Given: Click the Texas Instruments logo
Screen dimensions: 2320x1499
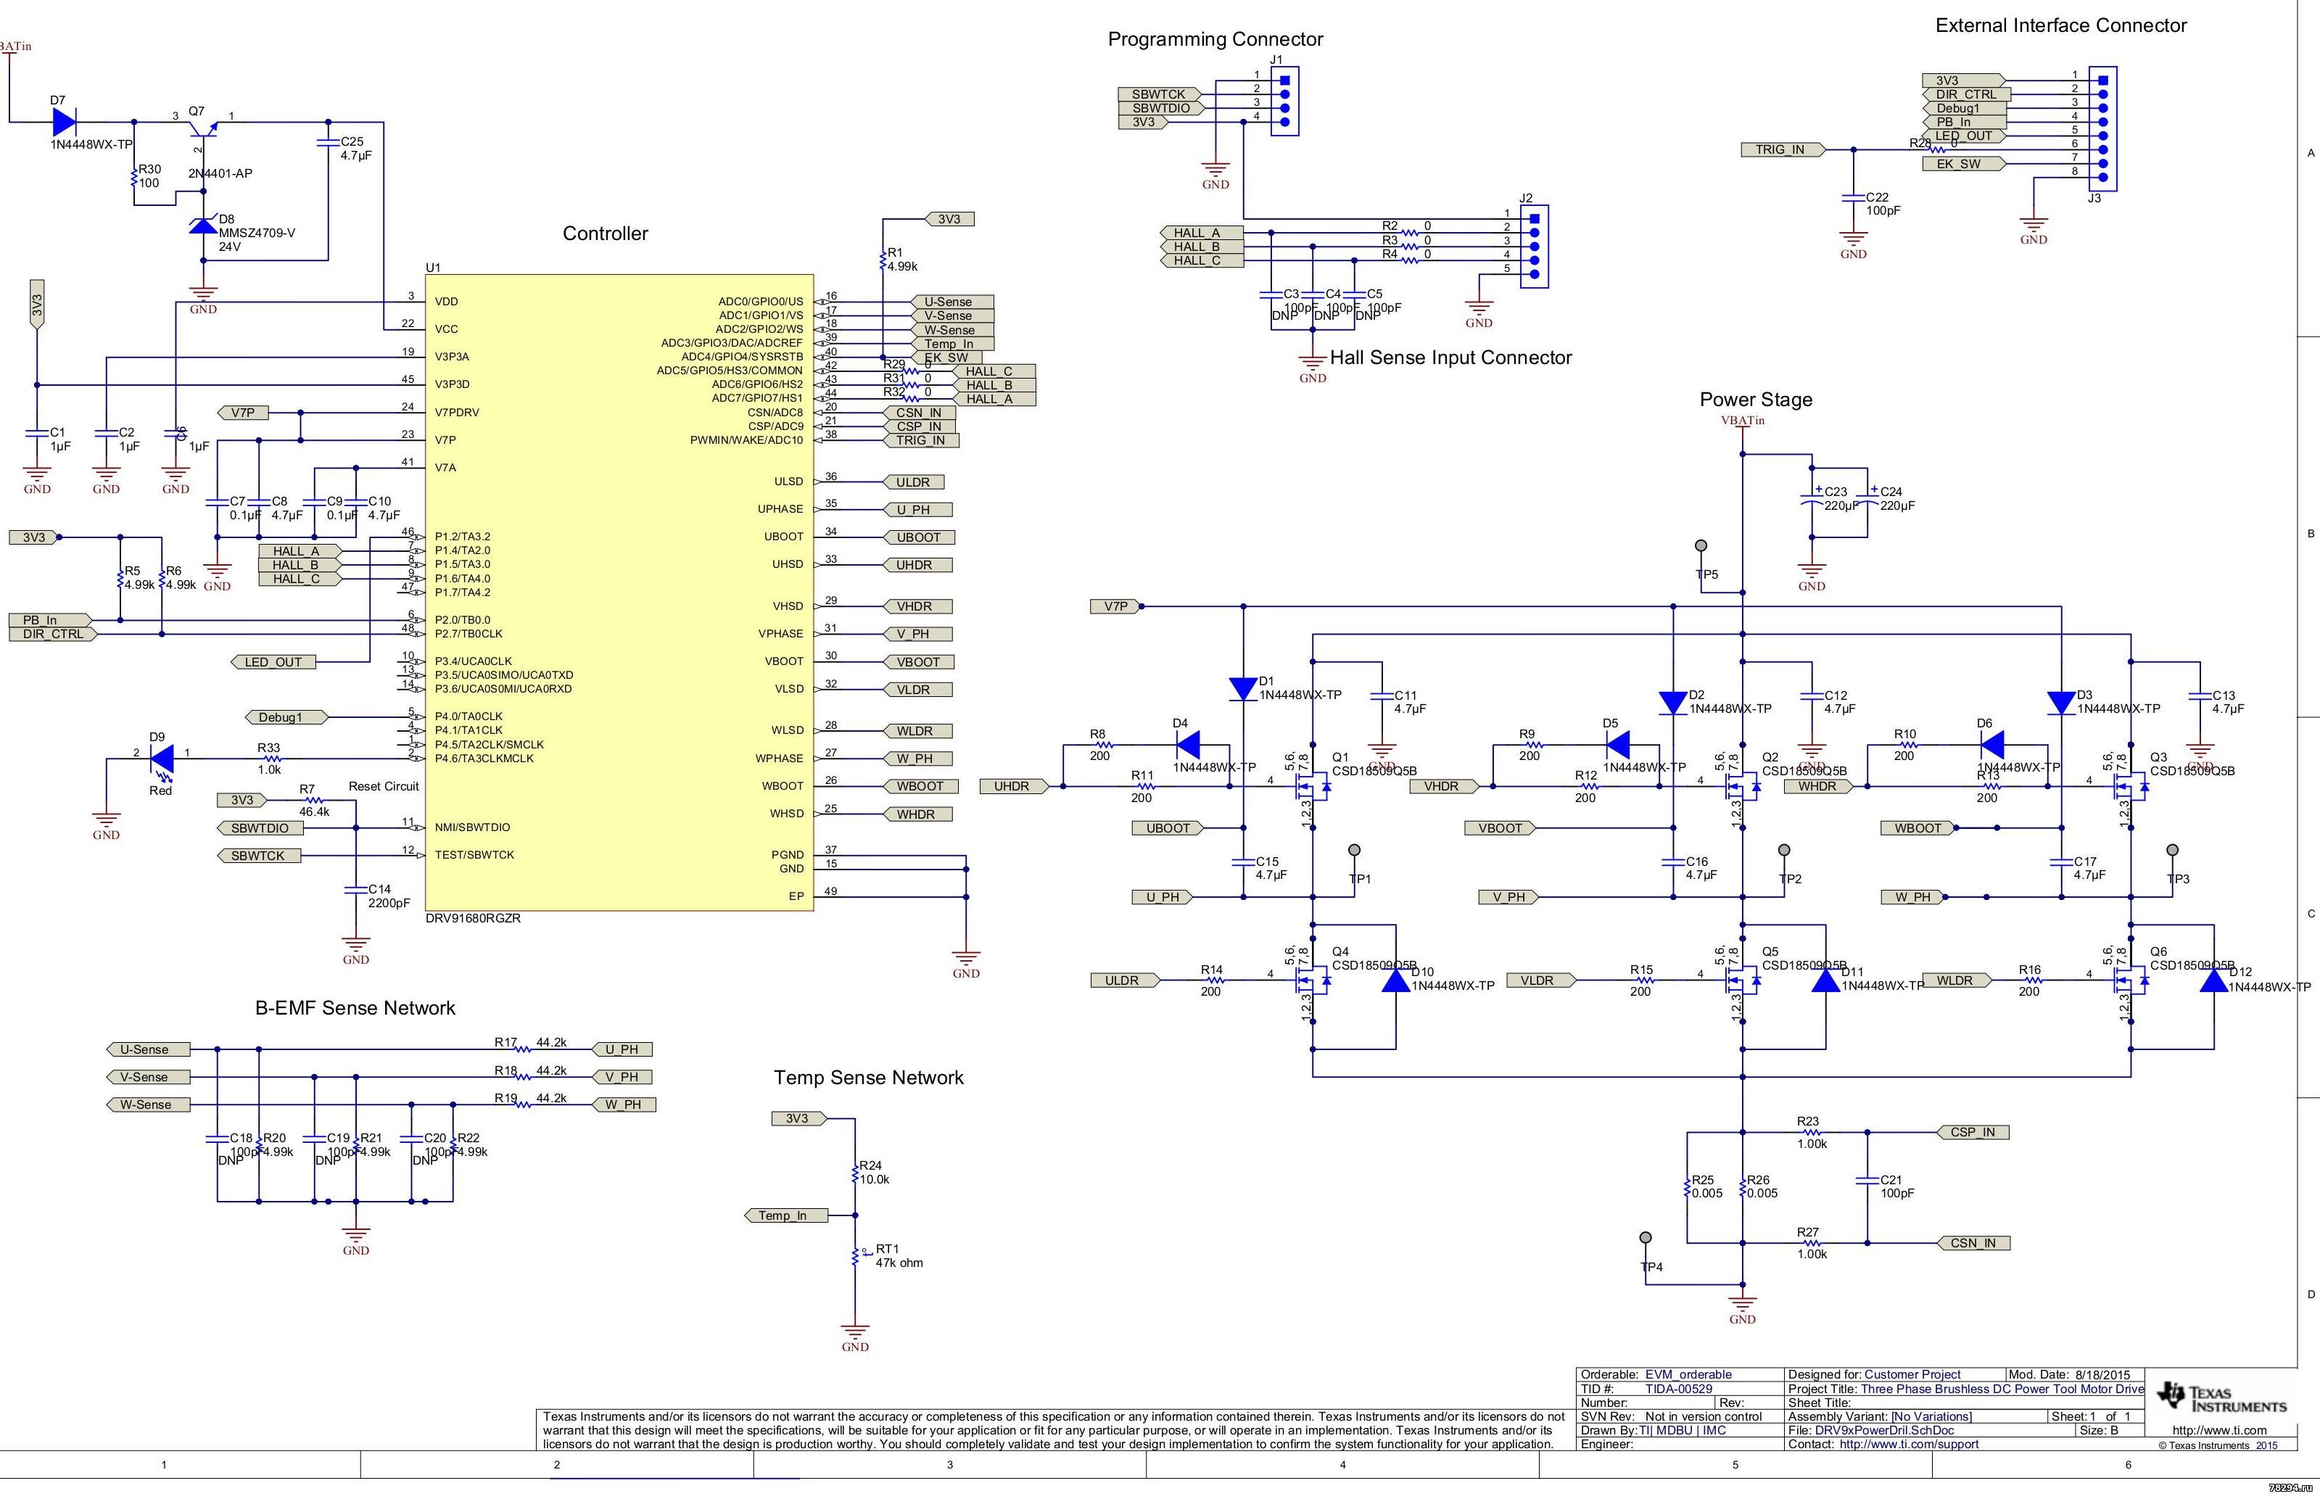Looking at the screenshot, I should coord(2221,1397).
